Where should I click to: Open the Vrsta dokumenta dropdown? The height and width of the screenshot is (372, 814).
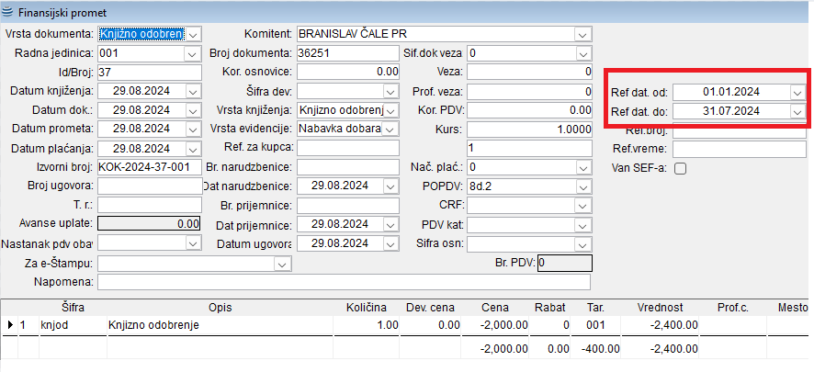(x=193, y=34)
